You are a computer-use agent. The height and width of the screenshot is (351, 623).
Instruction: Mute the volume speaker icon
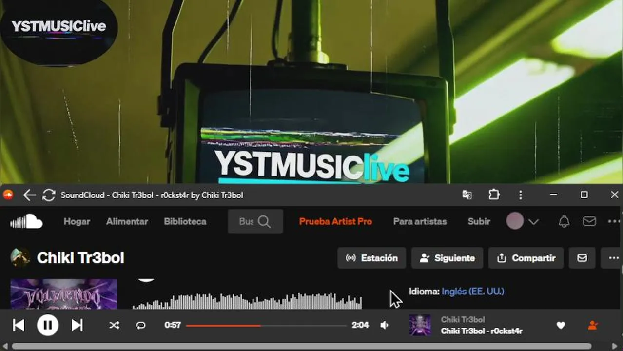(x=385, y=325)
